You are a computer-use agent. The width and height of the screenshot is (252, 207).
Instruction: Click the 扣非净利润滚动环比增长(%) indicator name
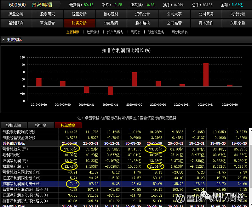tap(25, 201)
